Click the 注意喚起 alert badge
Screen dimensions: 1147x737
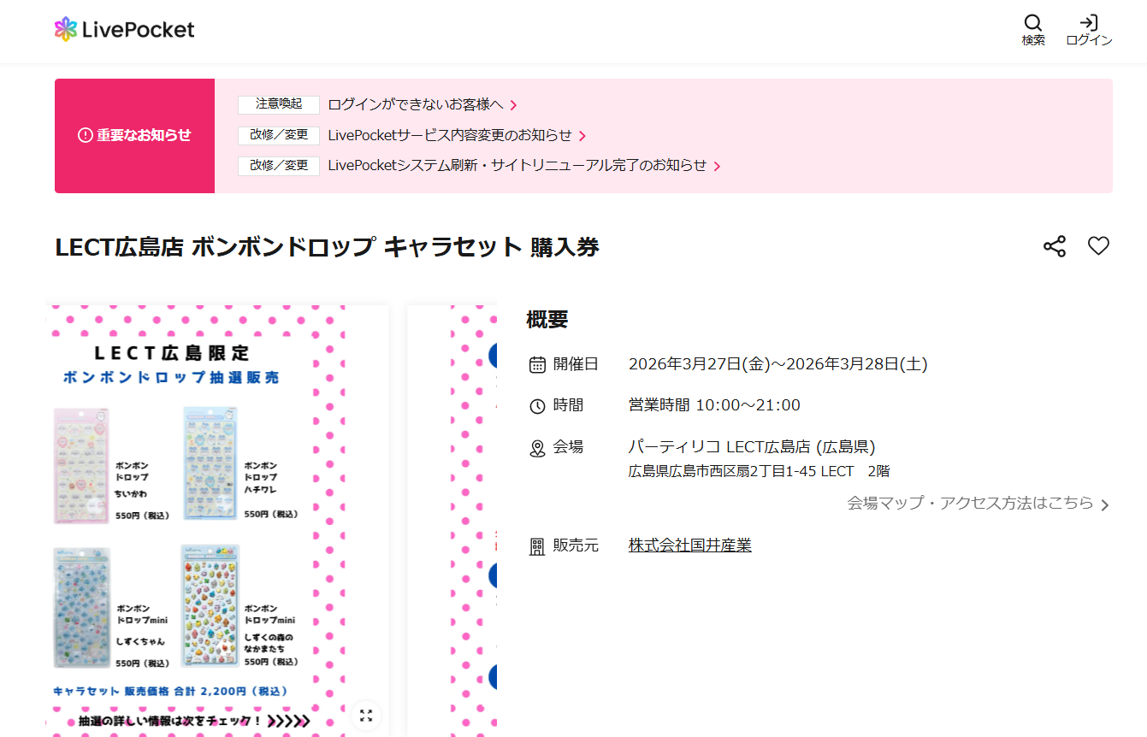278,104
